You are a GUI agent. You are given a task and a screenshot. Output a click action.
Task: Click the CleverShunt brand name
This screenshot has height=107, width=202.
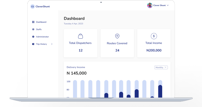coord(43,6)
